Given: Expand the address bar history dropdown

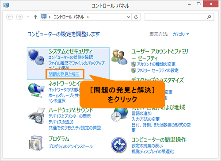Looking at the screenshot, I should tap(129, 17).
